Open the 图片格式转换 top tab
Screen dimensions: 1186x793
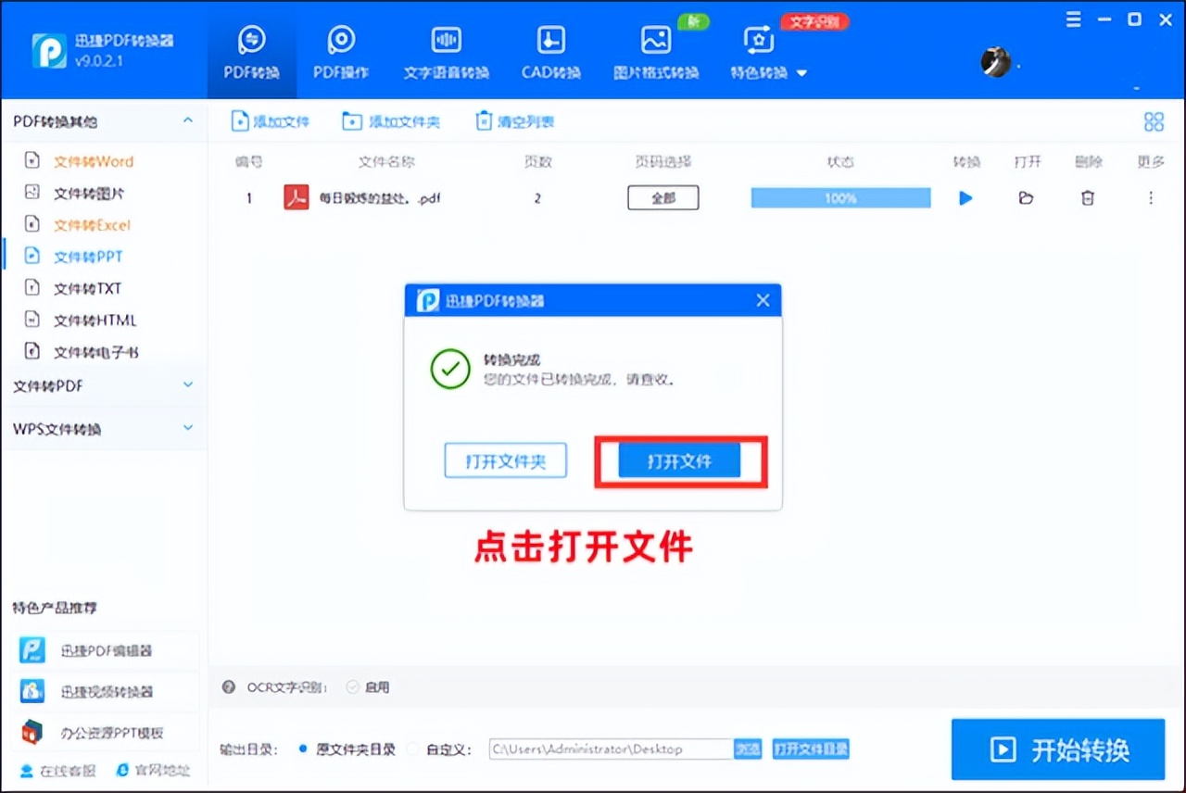pyautogui.click(x=656, y=53)
